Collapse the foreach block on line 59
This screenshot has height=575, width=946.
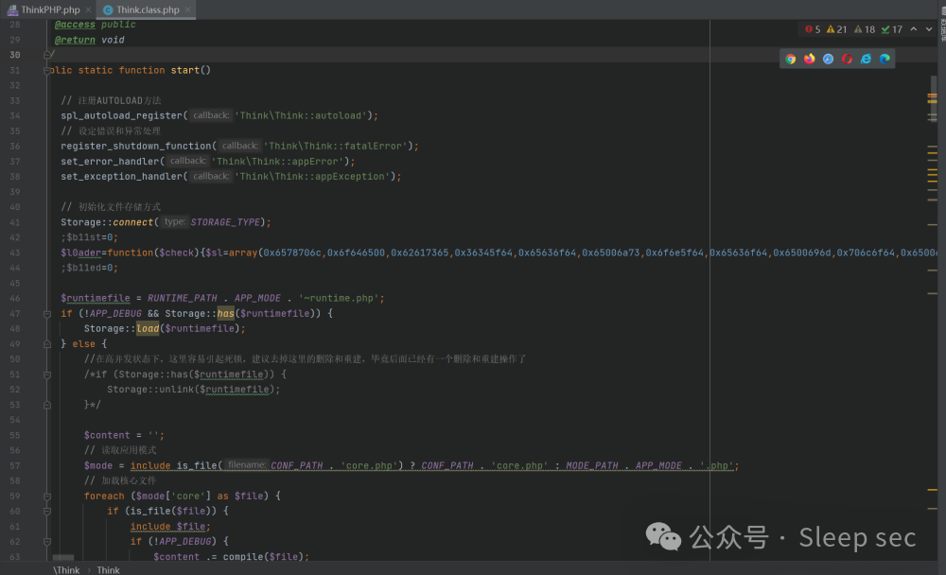[47, 496]
